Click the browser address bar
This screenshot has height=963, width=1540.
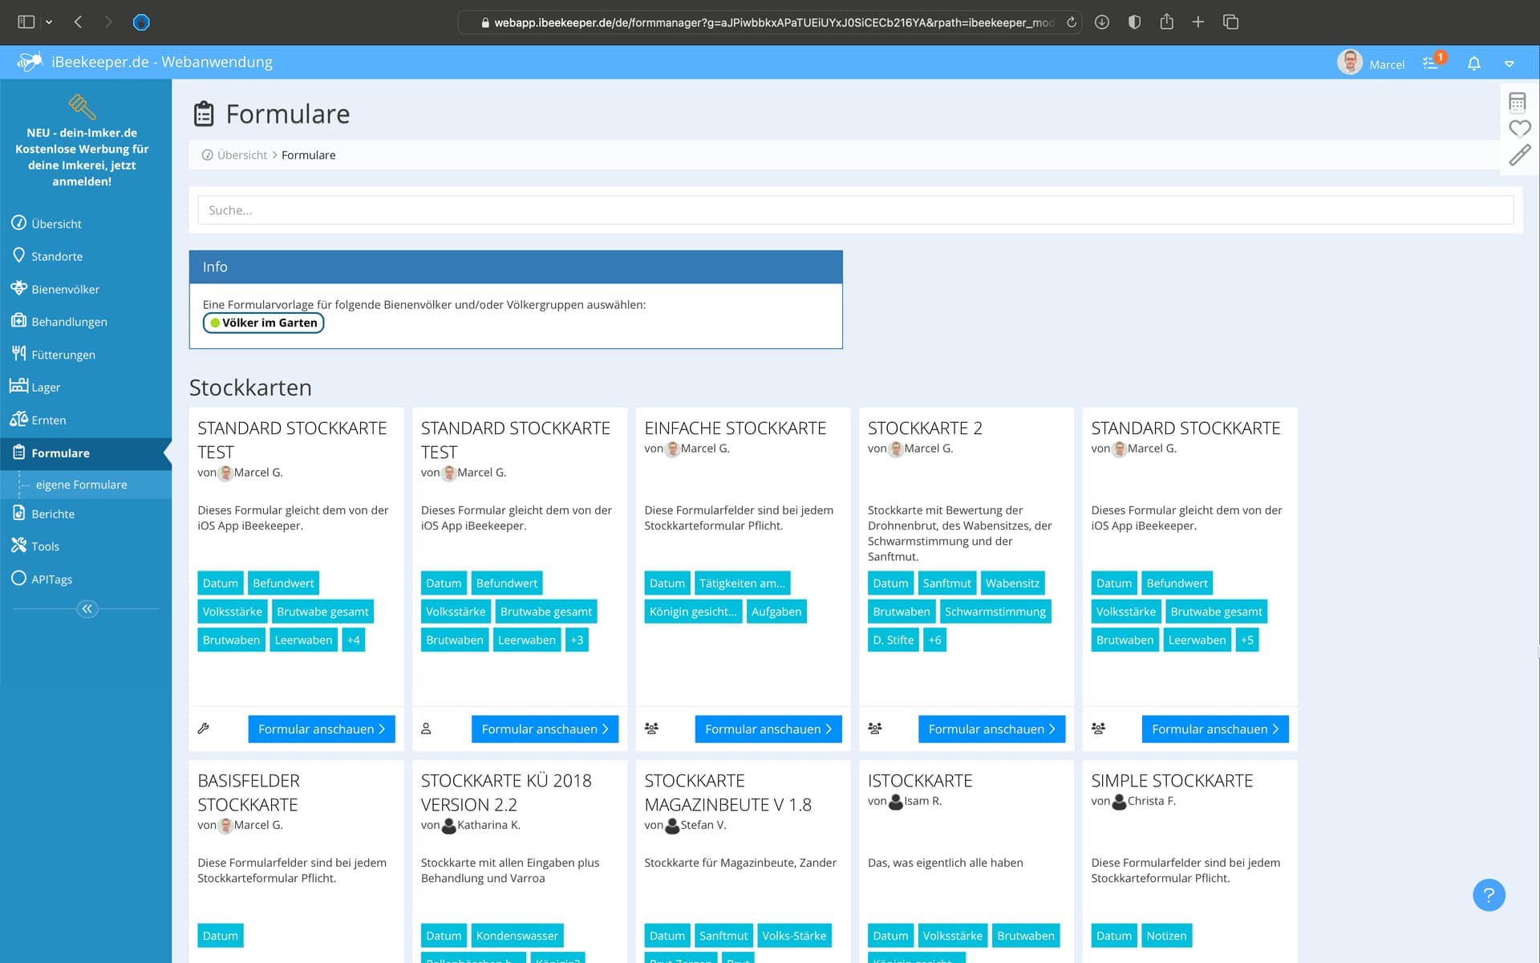[x=768, y=22]
